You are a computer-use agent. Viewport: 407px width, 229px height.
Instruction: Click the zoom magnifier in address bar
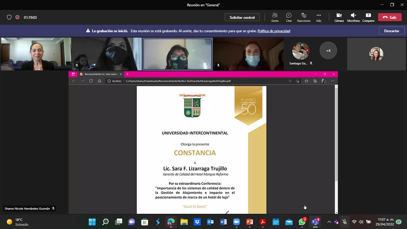tap(290, 81)
